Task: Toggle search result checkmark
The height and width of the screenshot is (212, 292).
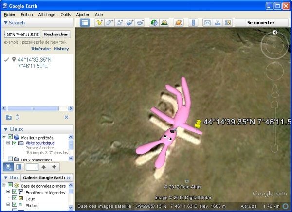Action: 6,59
